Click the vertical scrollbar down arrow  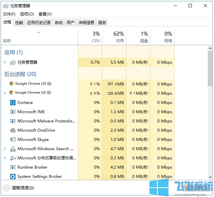click(x=210, y=177)
